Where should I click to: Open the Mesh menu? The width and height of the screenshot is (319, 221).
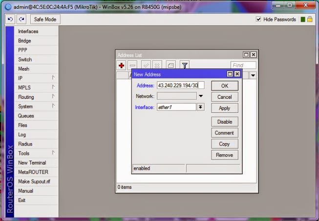[x=37, y=69]
